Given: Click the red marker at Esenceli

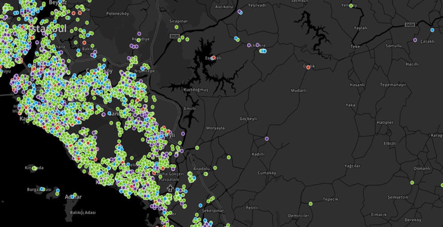Looking at the screenshot, I should coord(213,58).
